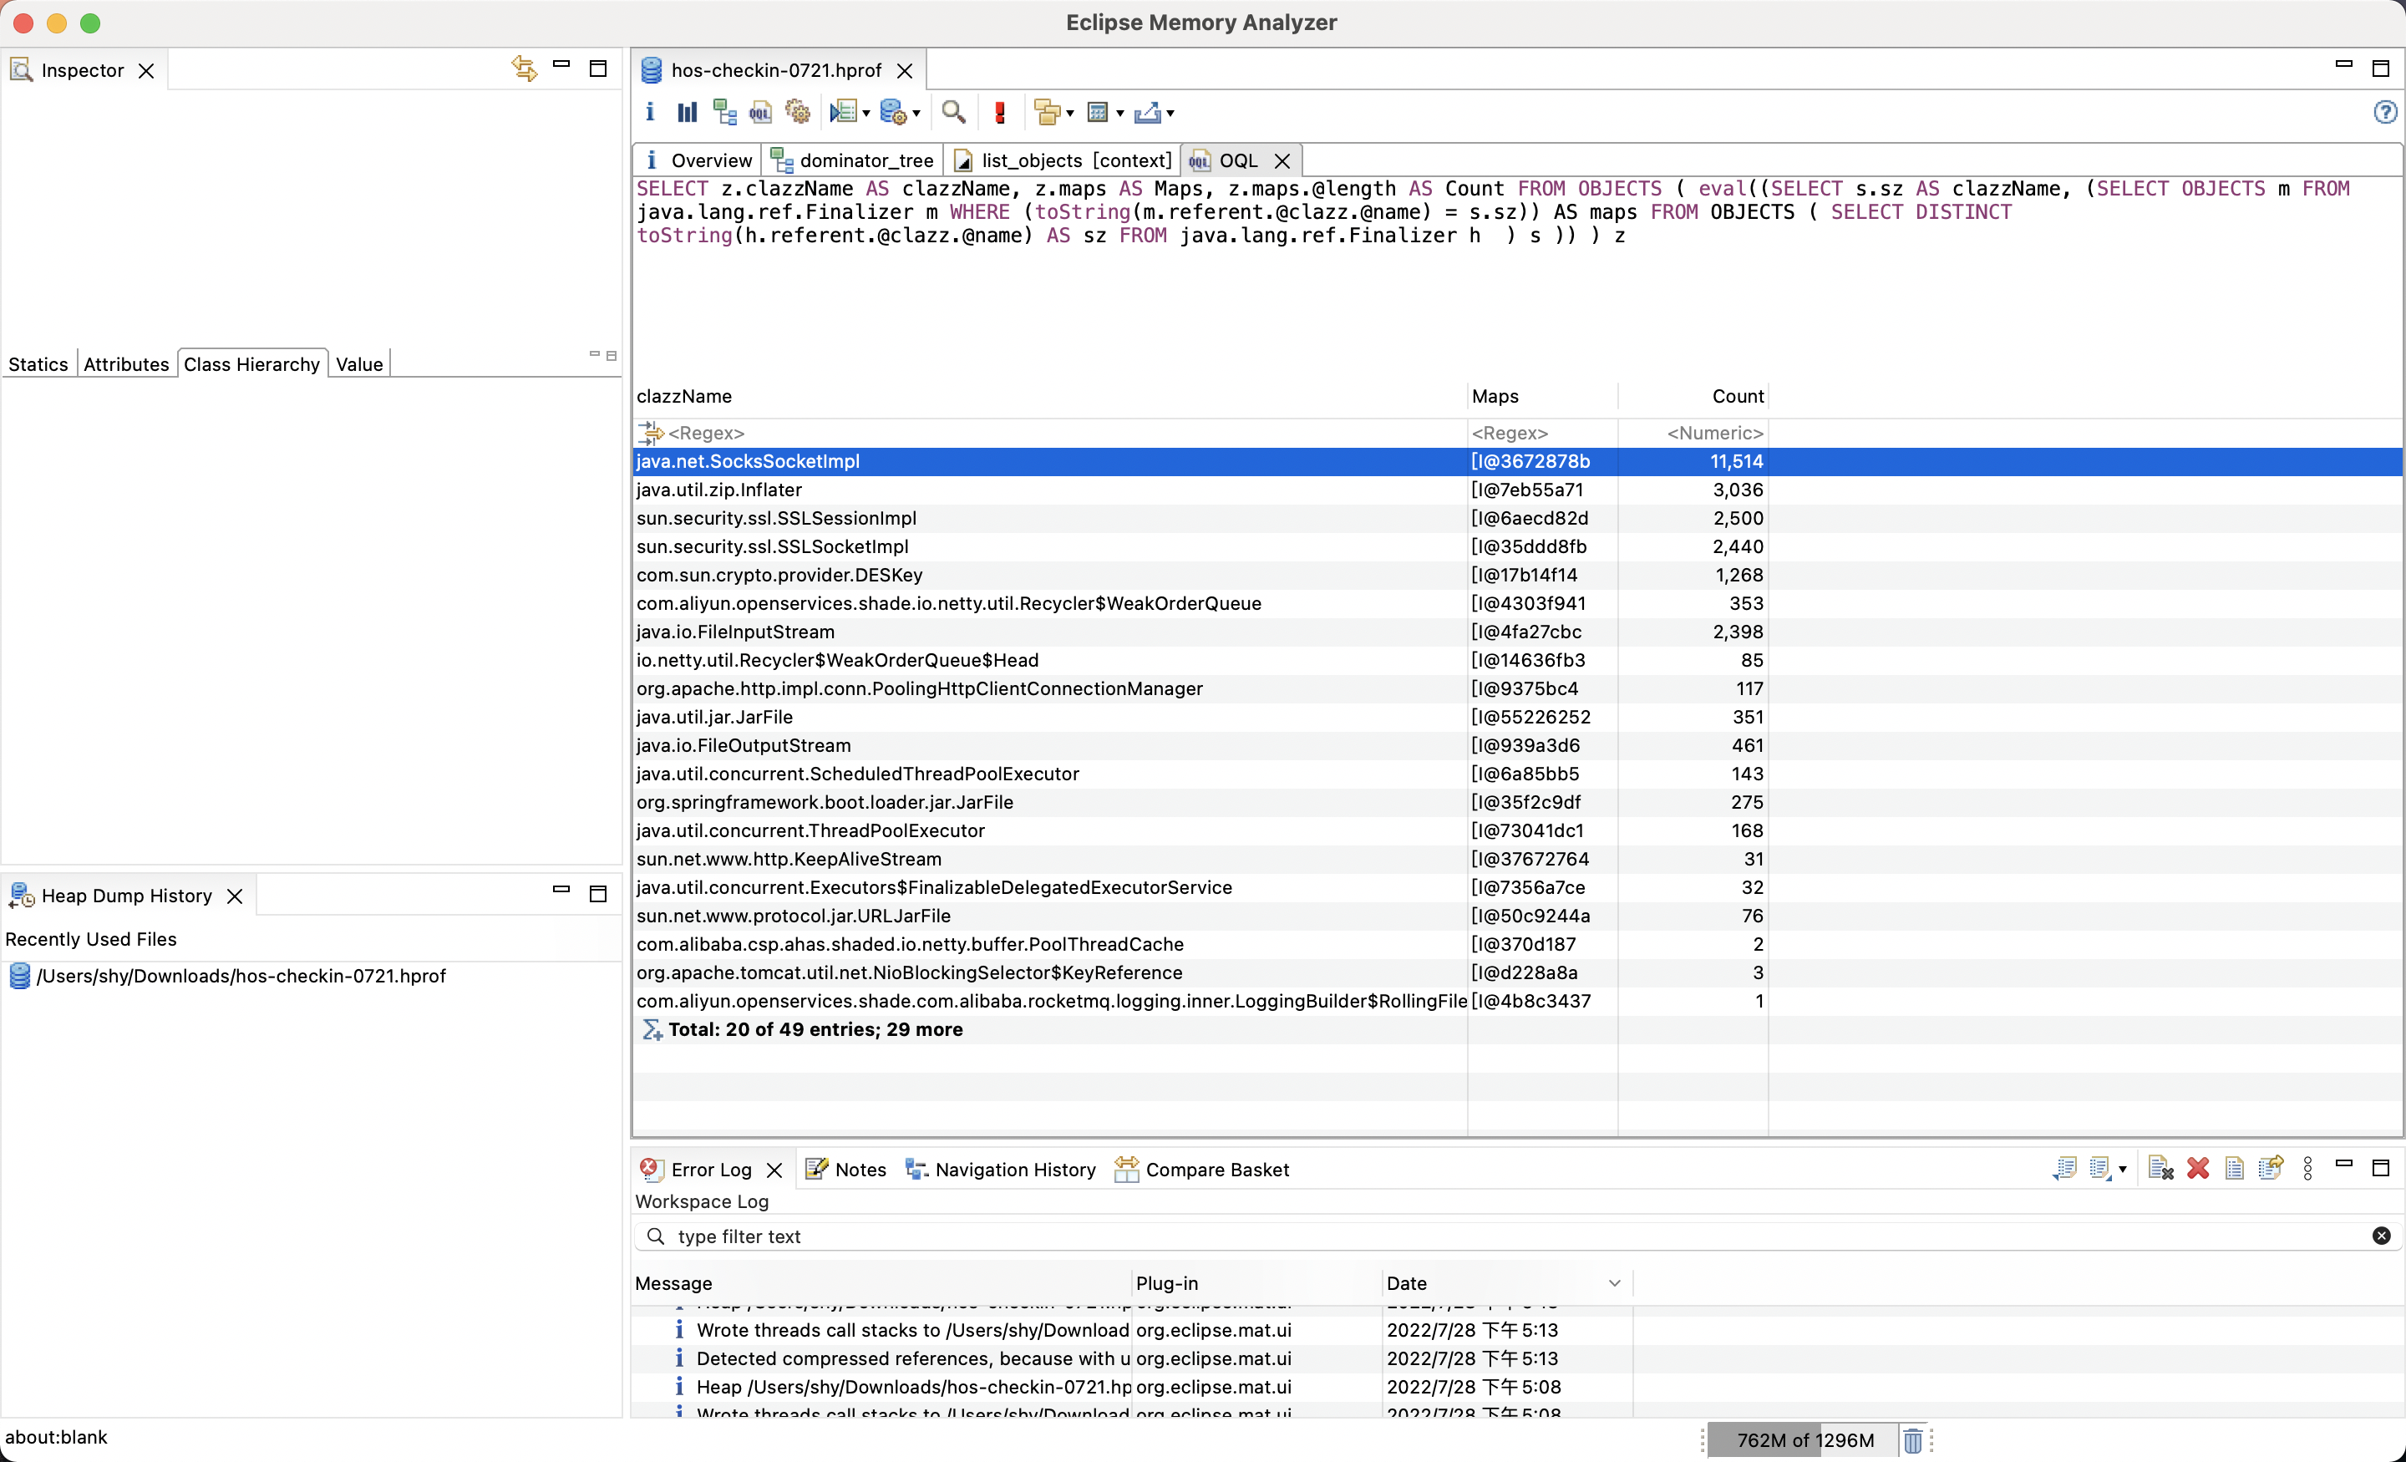Maximize the Heap Dump History panel
The height and width of the screenshot is (1462, 2406).
[597, 892]
